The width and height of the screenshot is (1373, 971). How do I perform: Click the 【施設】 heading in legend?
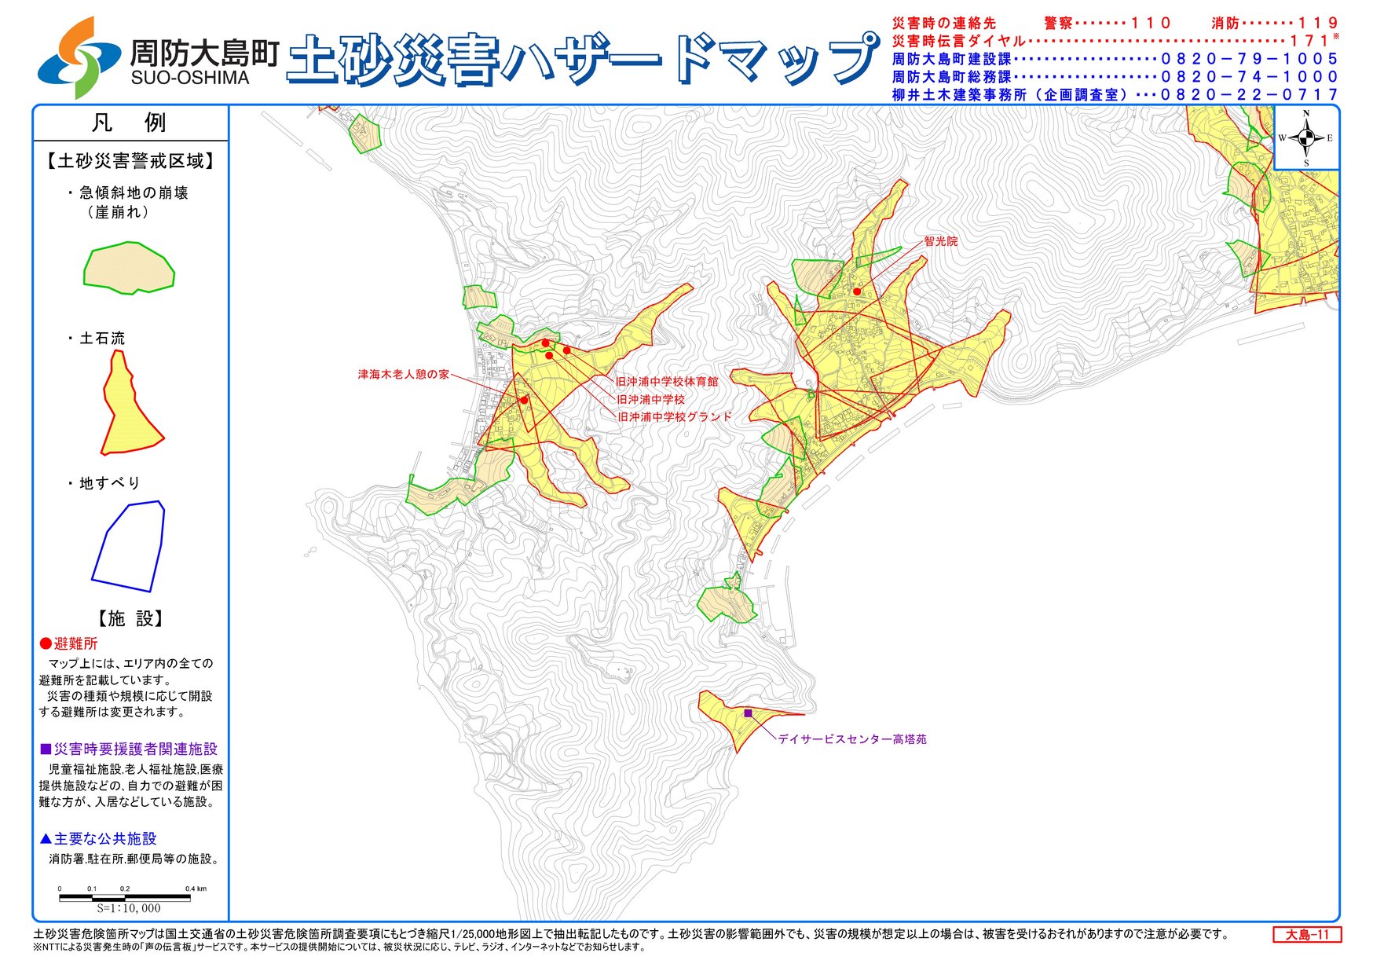point(130,619)
